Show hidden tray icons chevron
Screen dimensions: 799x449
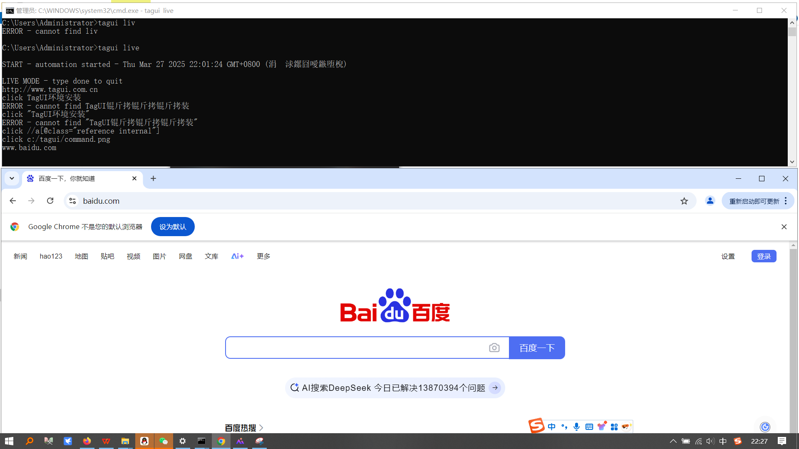tap(673, 441)
